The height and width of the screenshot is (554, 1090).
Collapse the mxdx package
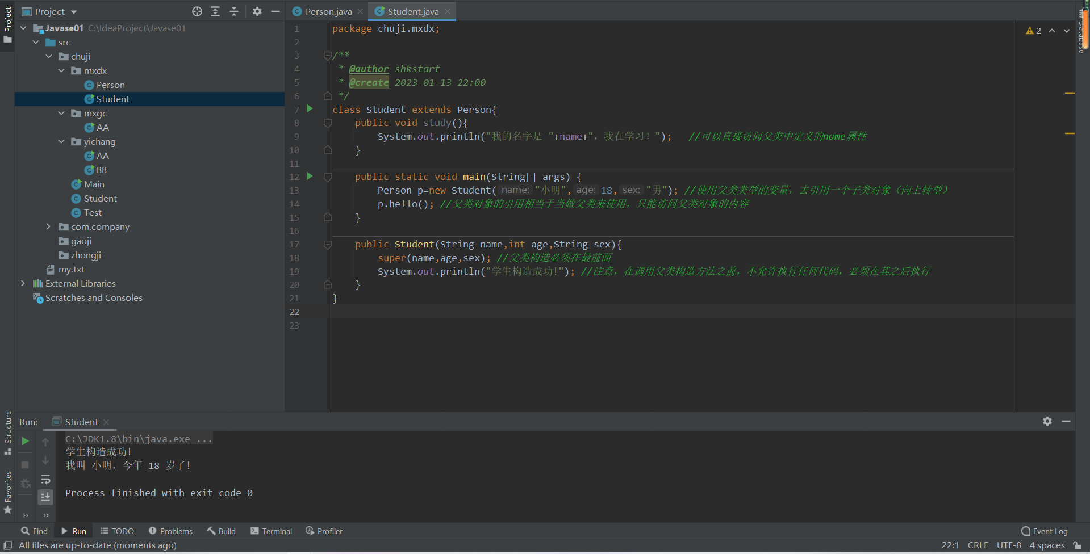[x=61, y=70]
